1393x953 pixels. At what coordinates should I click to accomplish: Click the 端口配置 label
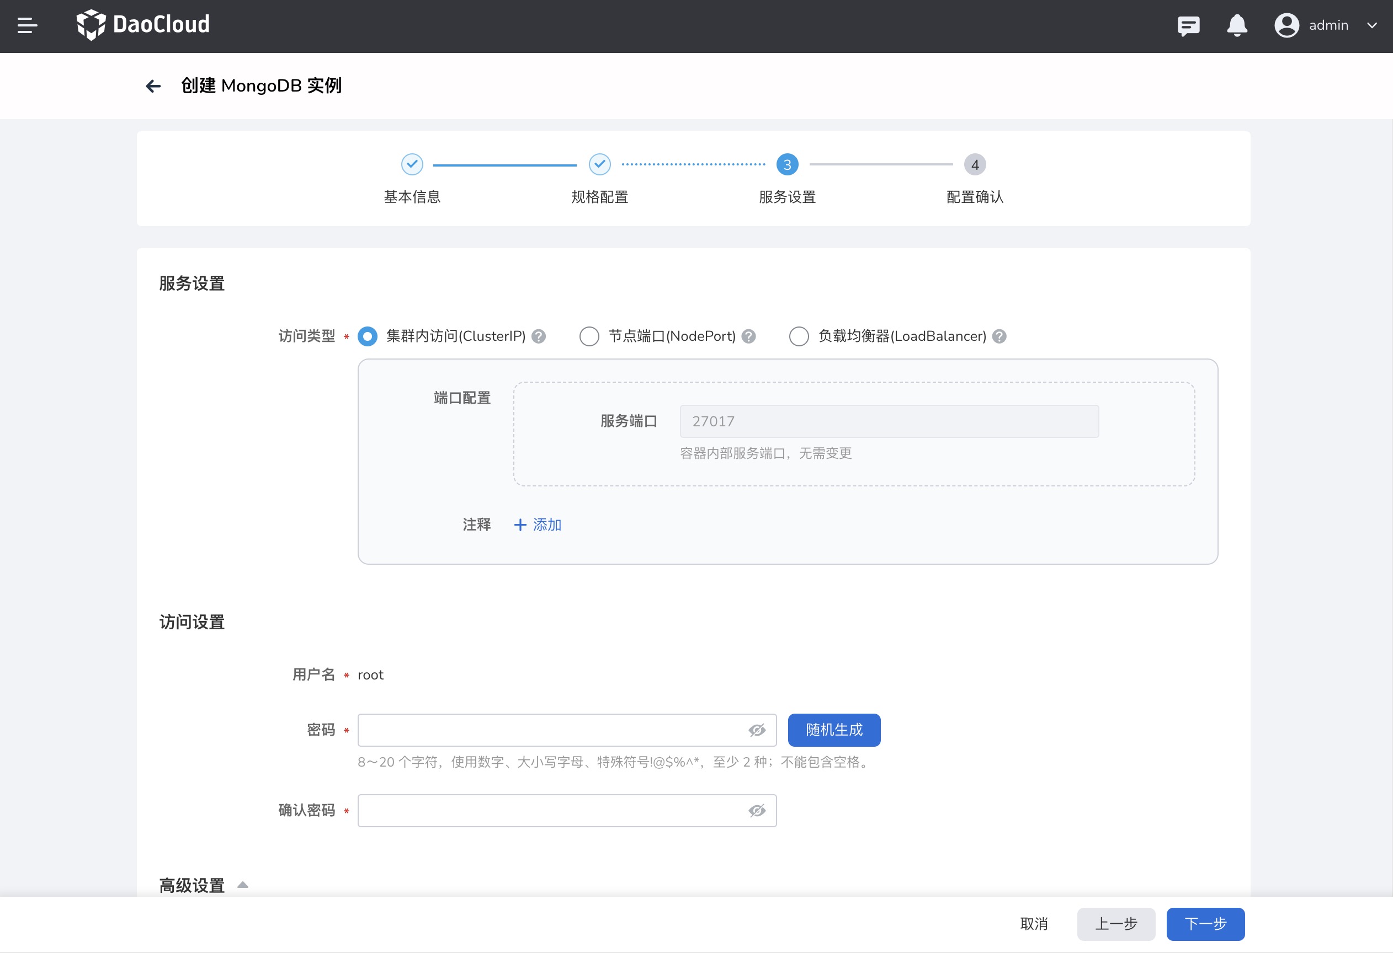[461, 398]
